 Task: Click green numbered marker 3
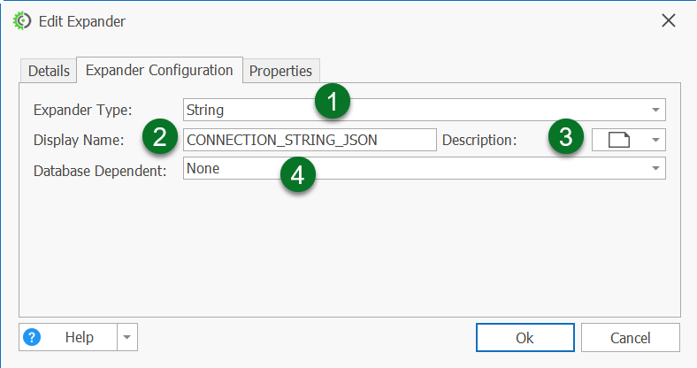566,138
